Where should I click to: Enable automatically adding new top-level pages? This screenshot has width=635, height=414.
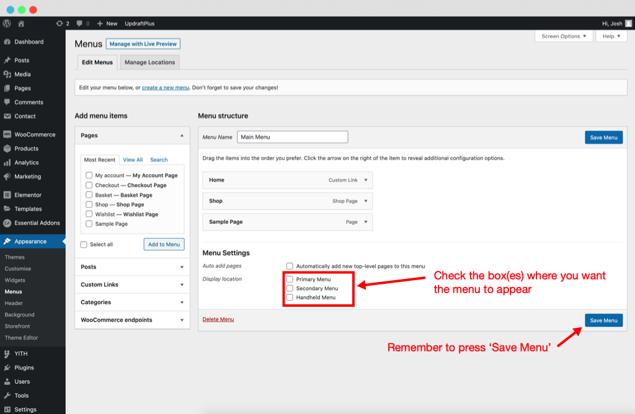(x=289, y=265)
